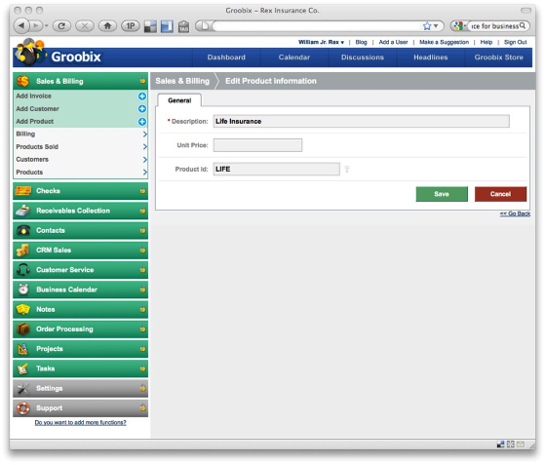
Task: Toggle the lock icon on Checks panel
Action: (142, 190)
